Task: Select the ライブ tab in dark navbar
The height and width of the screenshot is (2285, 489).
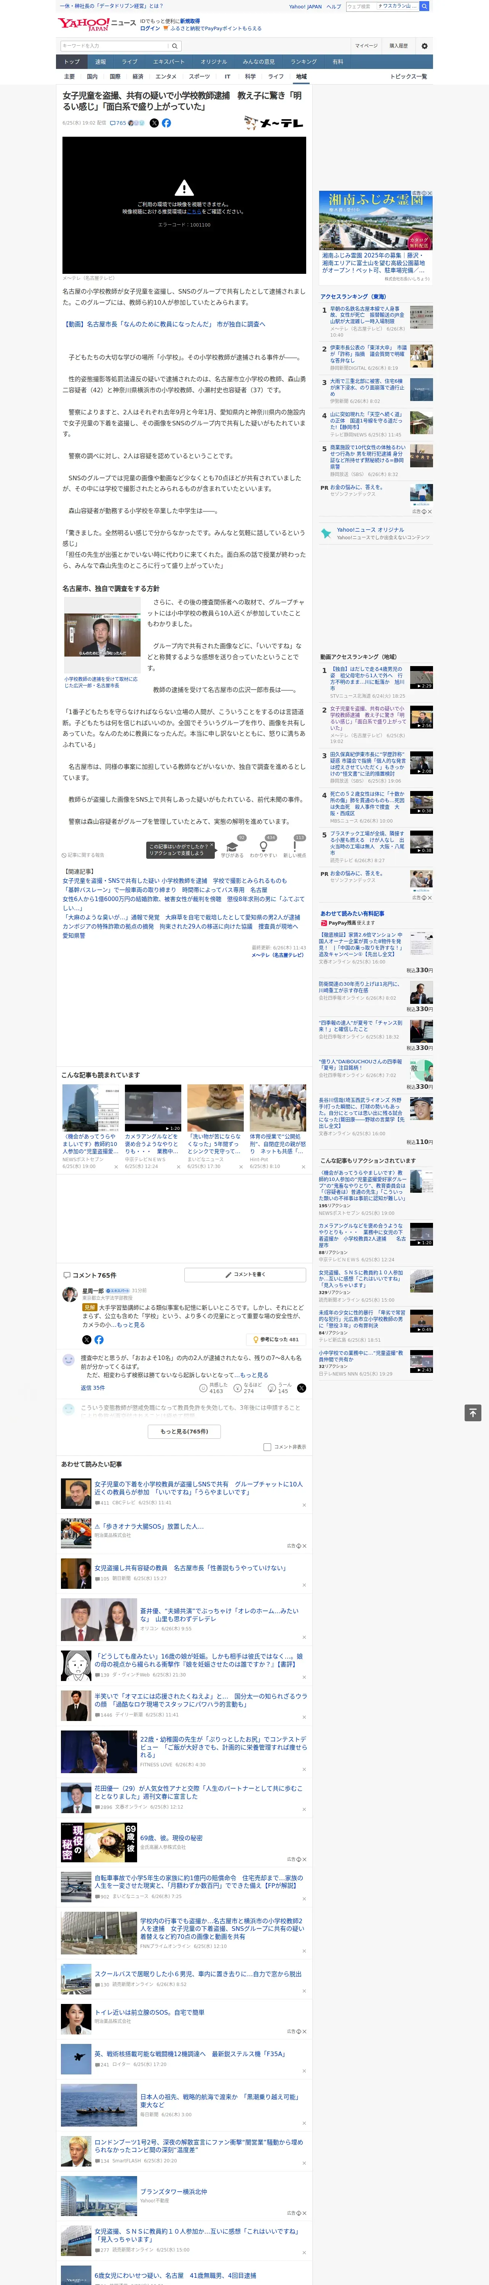Action: point(129,62)
